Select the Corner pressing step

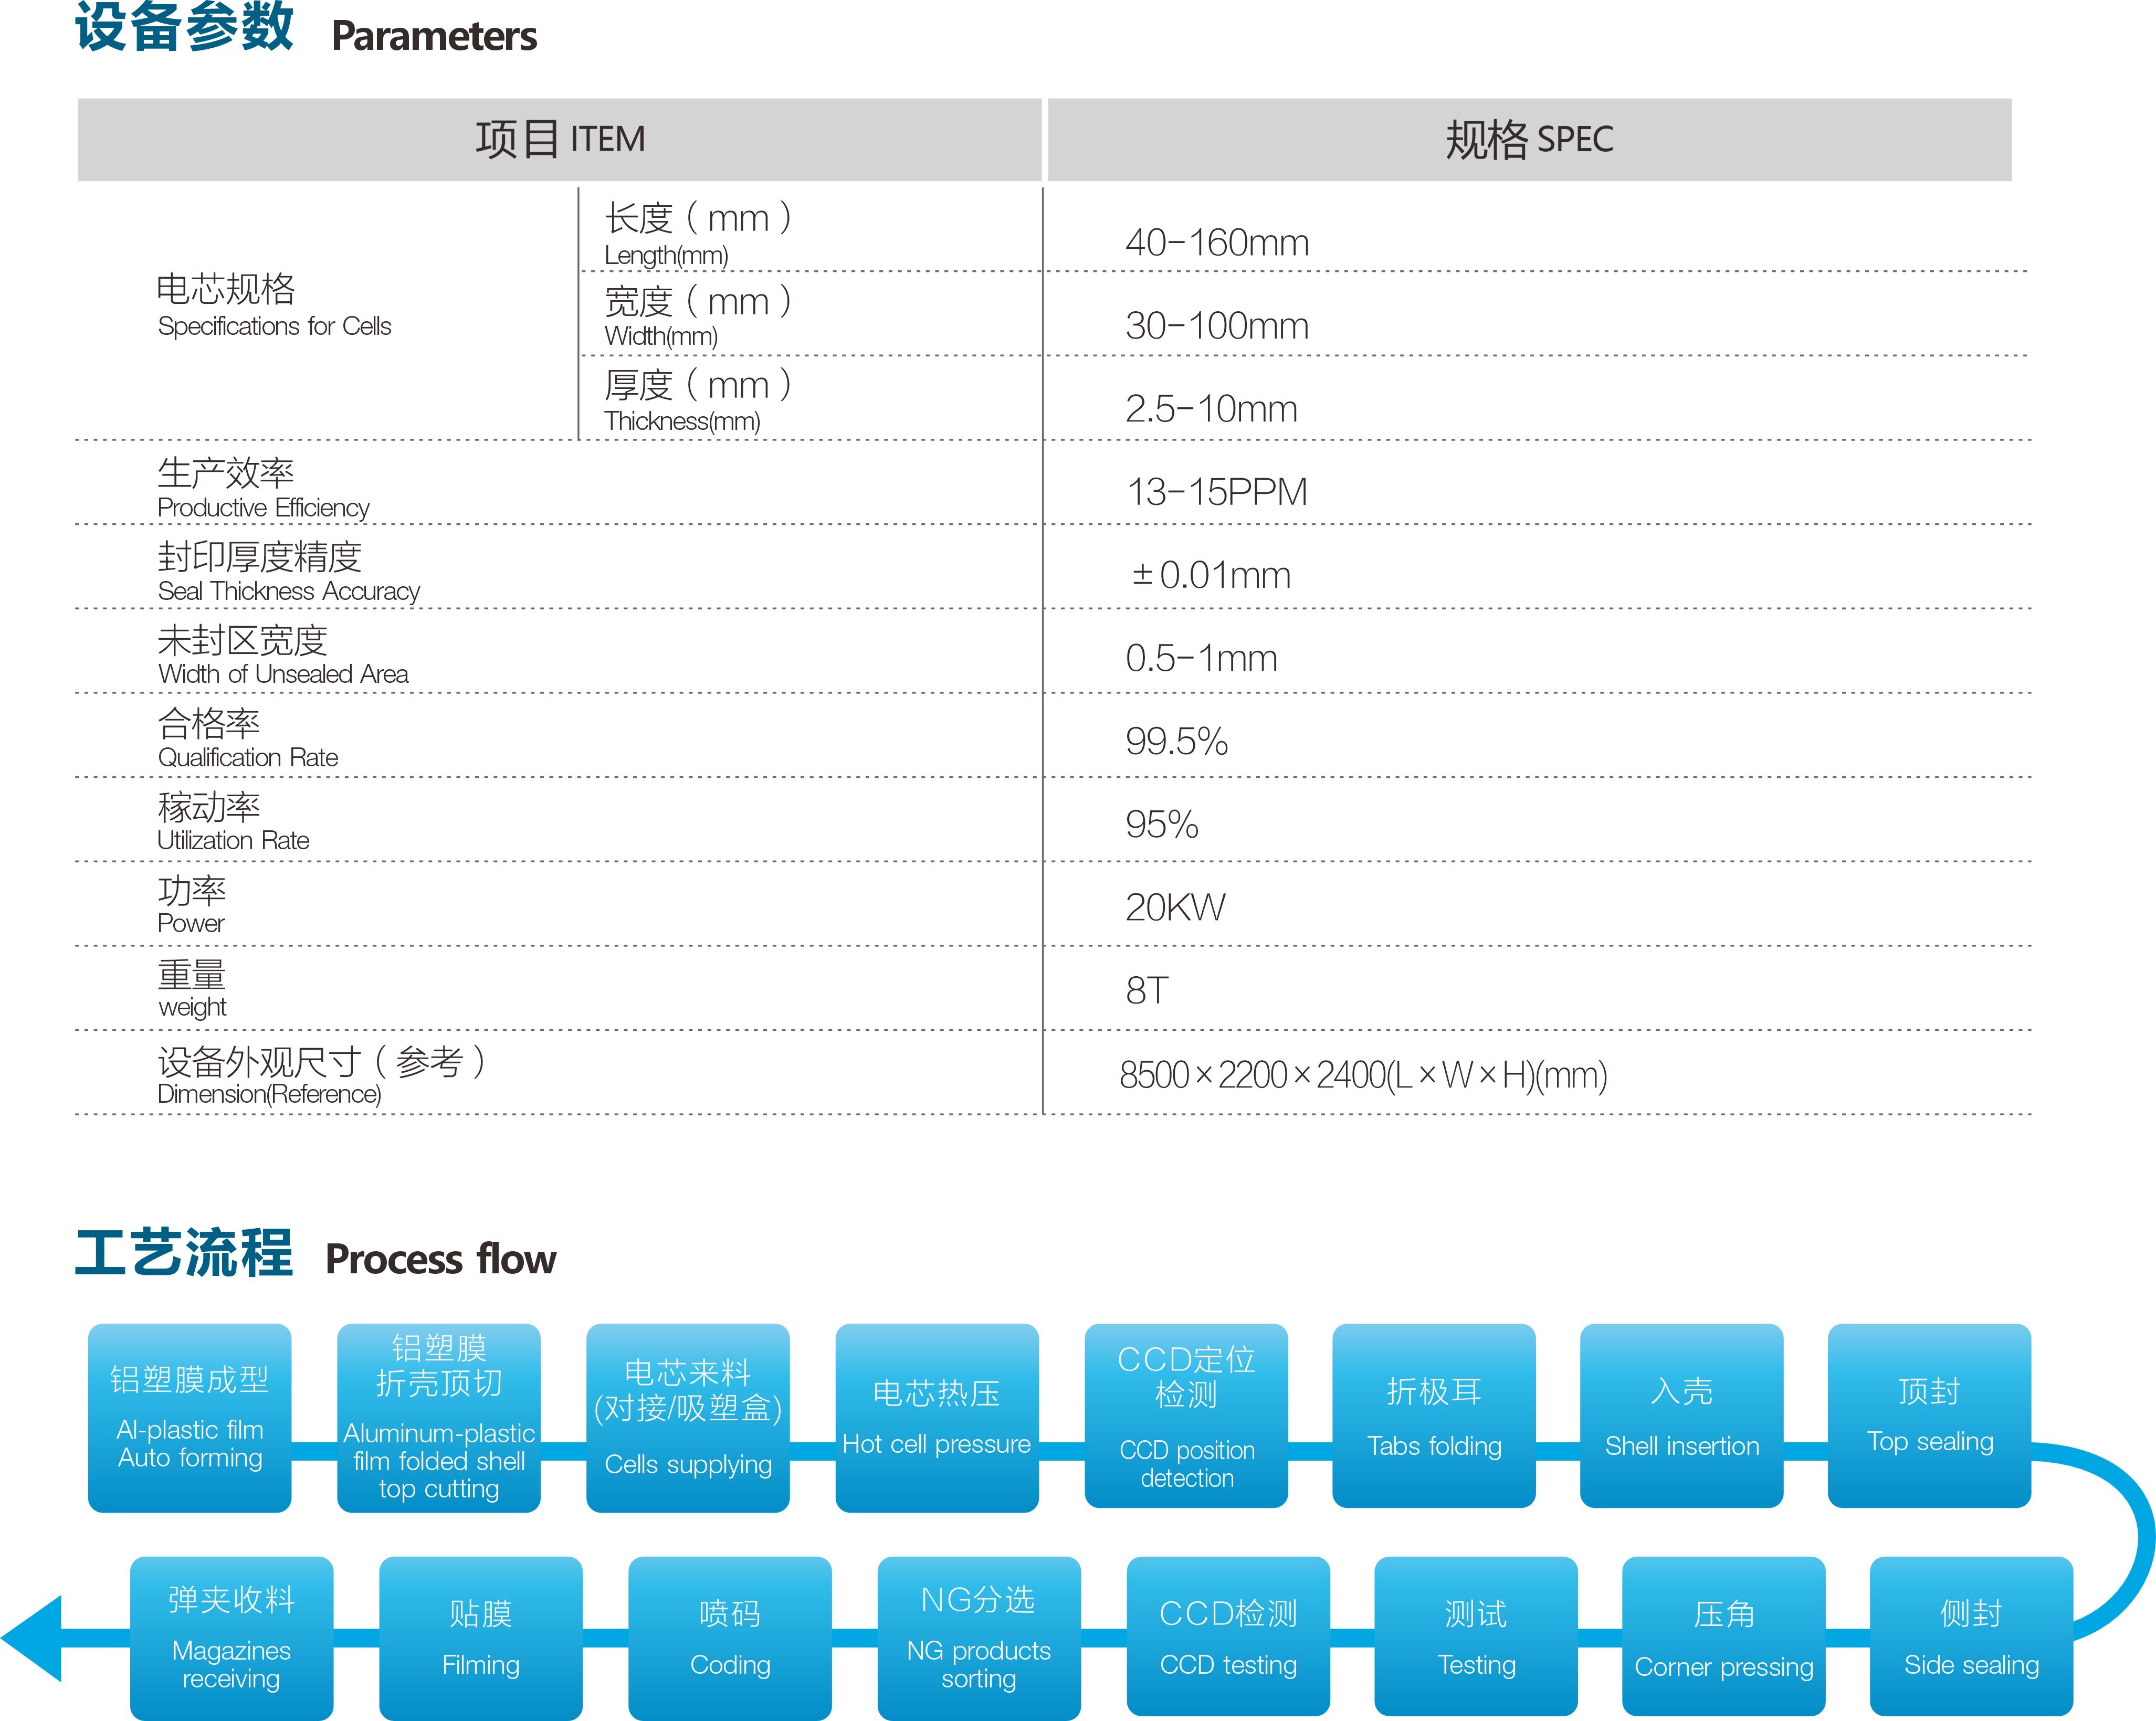1723,1636
